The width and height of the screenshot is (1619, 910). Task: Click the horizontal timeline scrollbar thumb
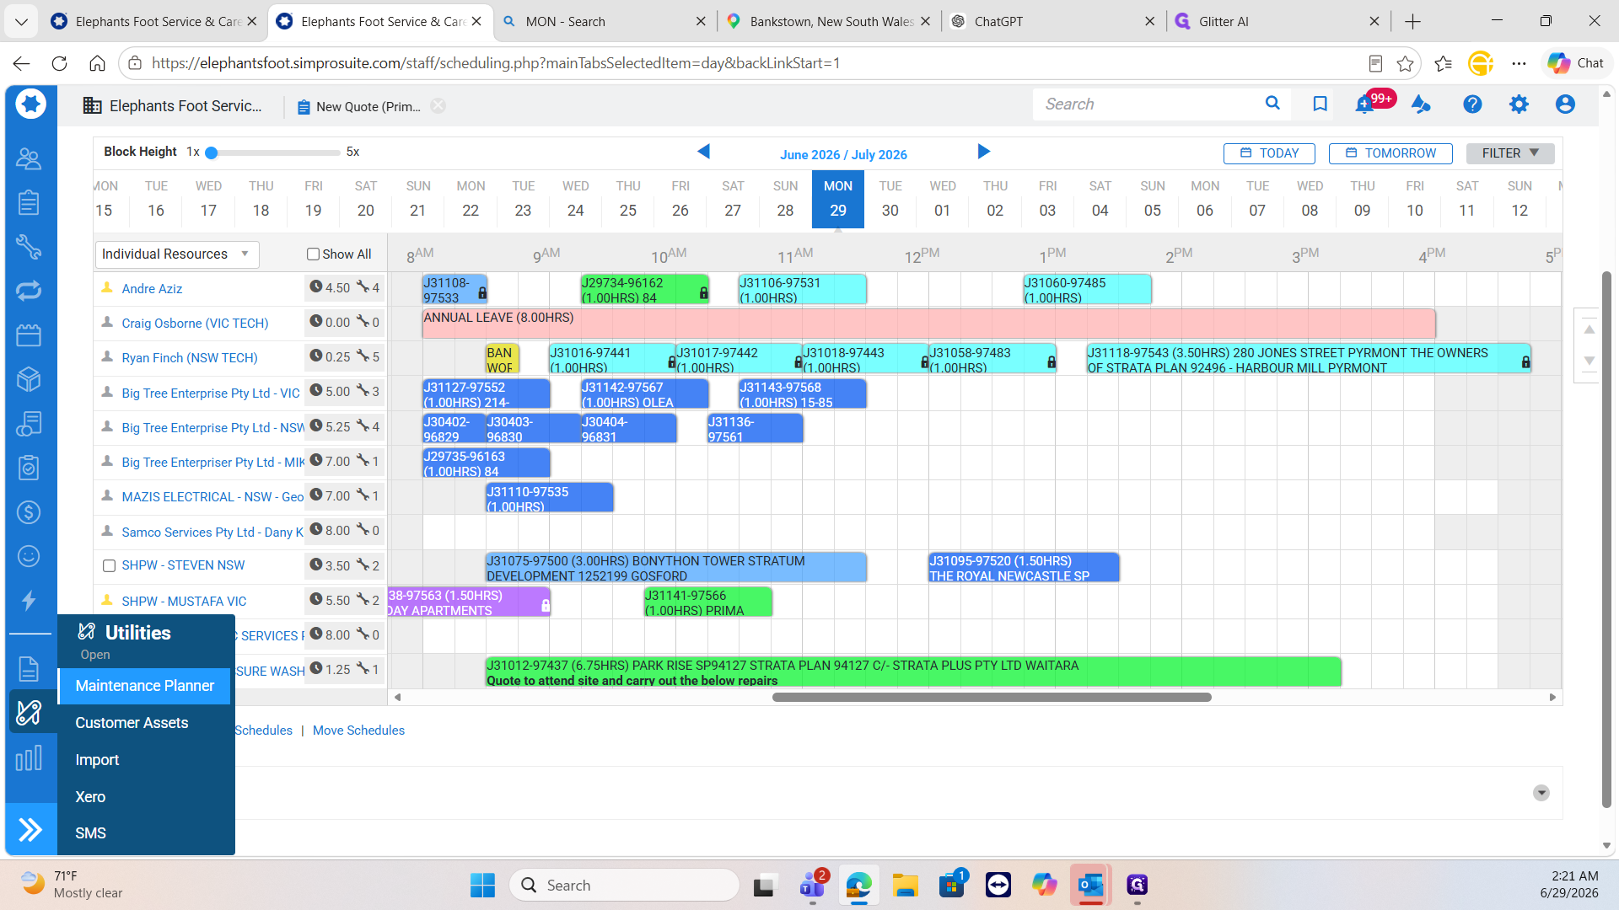coord(992,697)
